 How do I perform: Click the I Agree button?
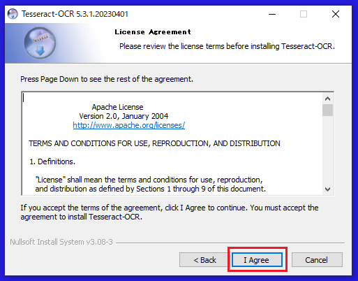[x=257, y=260]
